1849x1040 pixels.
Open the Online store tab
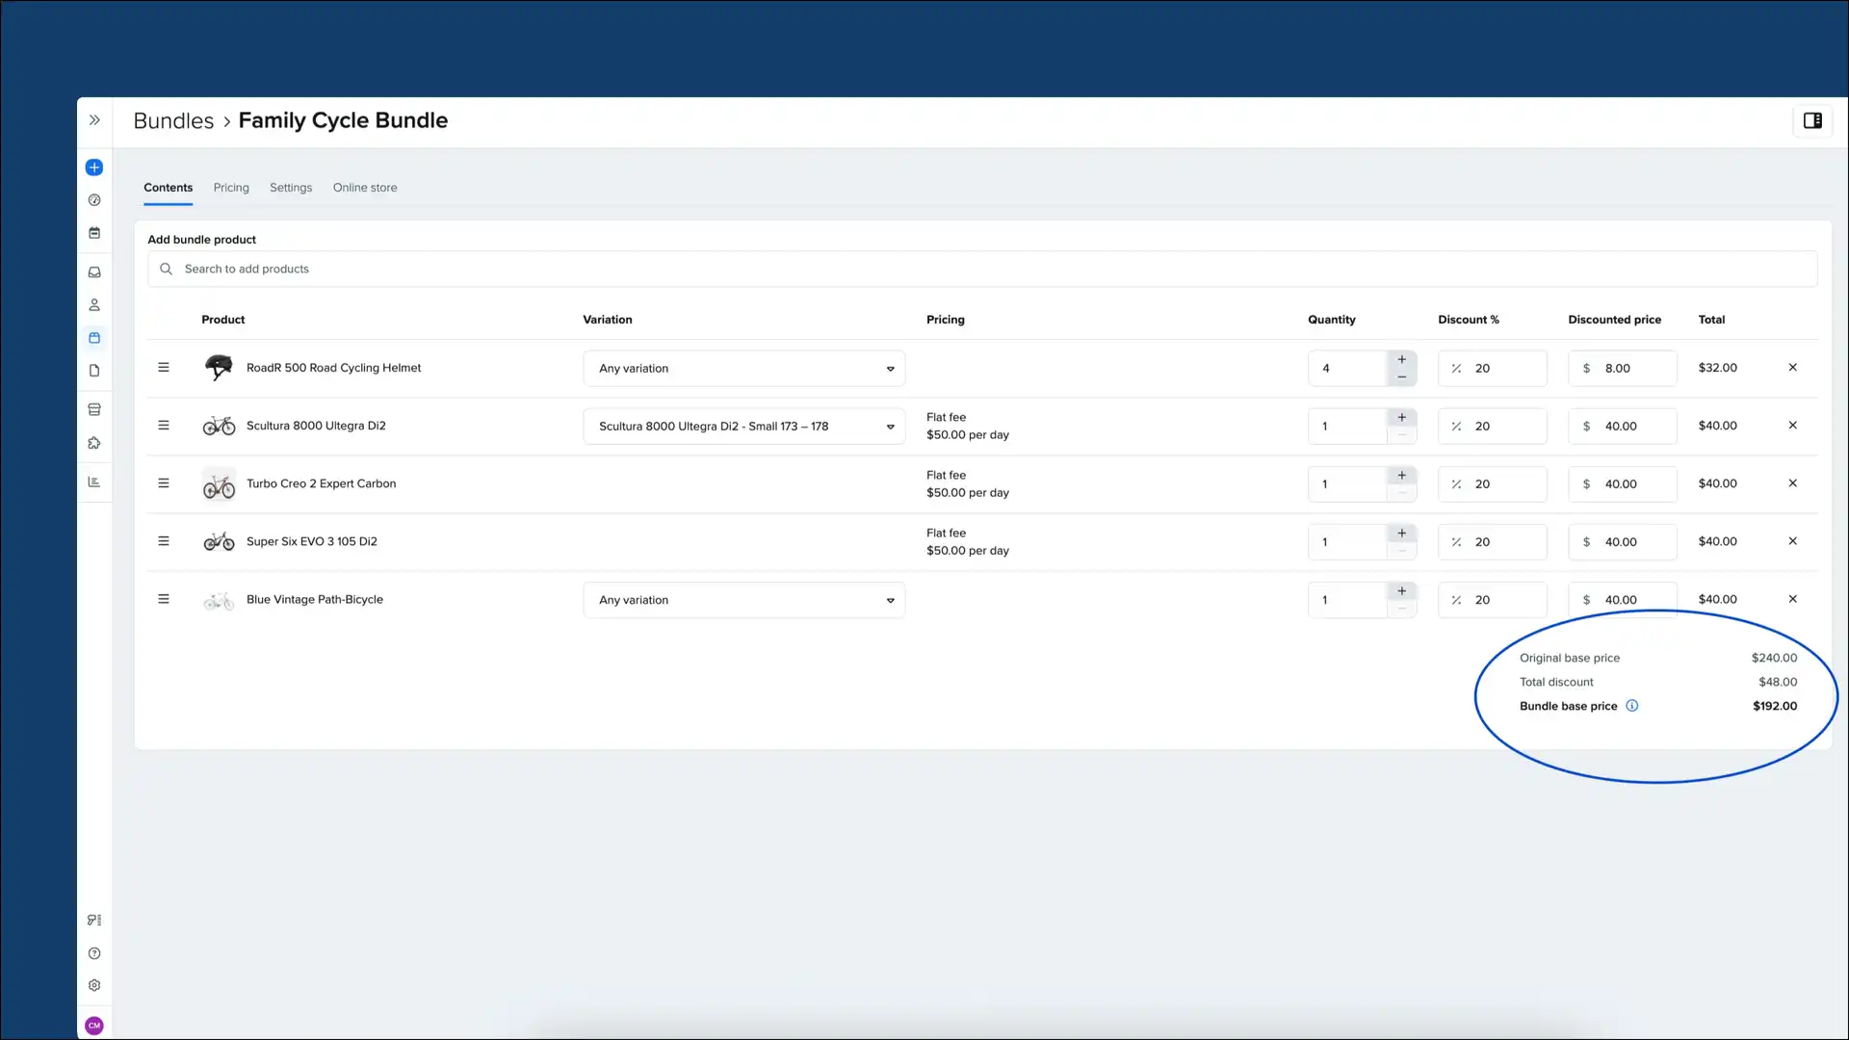pos(364,187)
